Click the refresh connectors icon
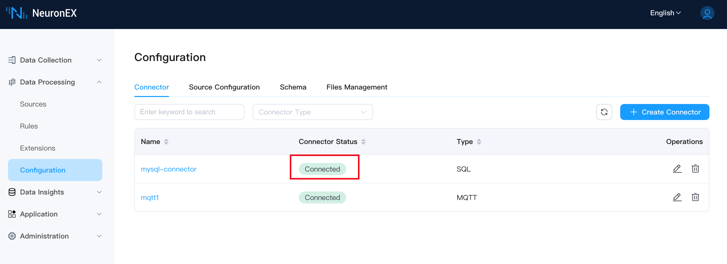This screenshot has height=264, width=727. pyautogui.click(x=604, y=112)
